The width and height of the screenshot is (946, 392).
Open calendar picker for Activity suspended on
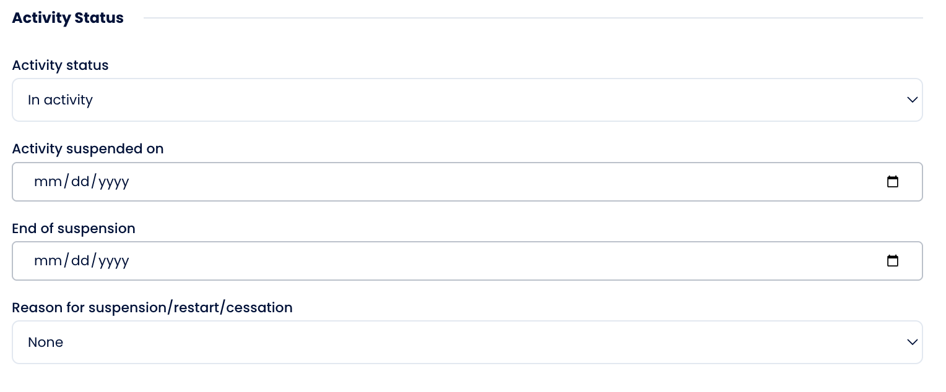892,182
